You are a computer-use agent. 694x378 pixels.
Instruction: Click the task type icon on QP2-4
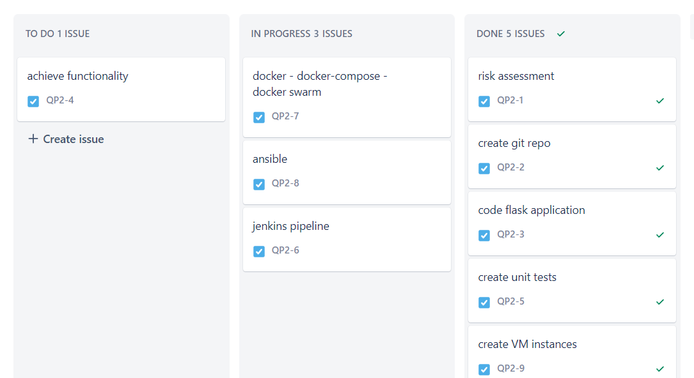[x=33, y=101]
